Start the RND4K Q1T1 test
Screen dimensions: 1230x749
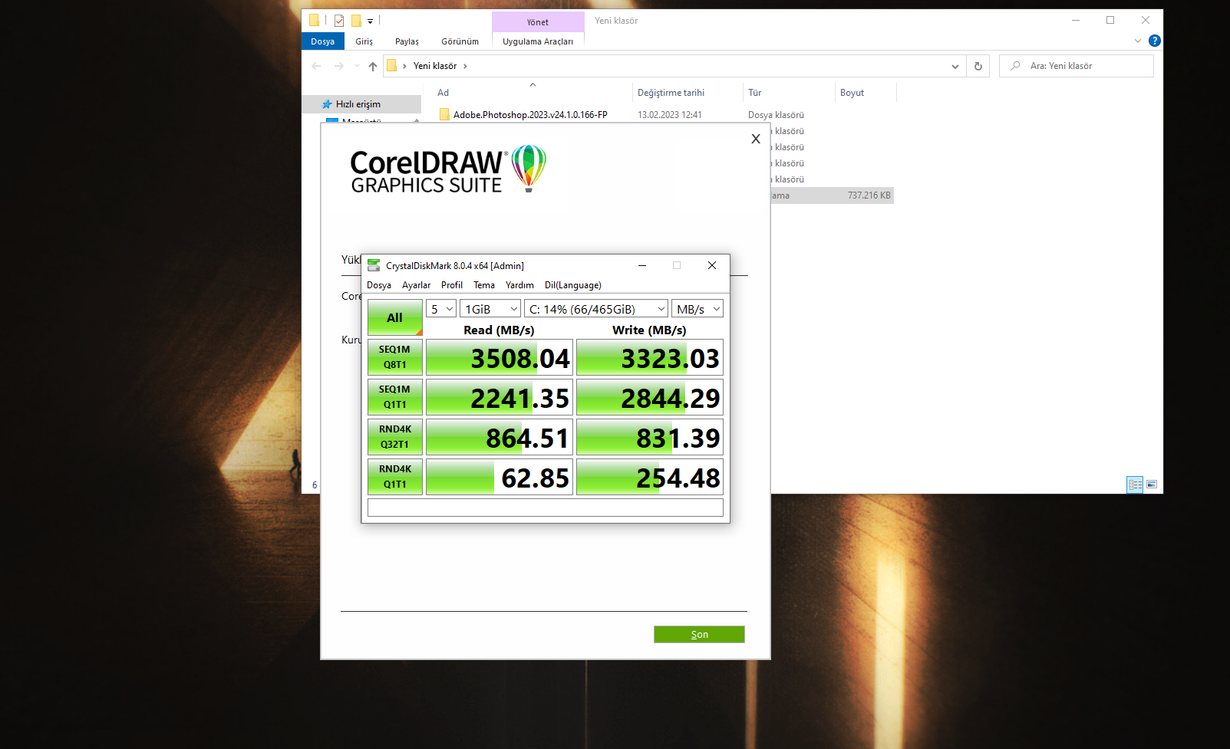click(x=395, y=477)
